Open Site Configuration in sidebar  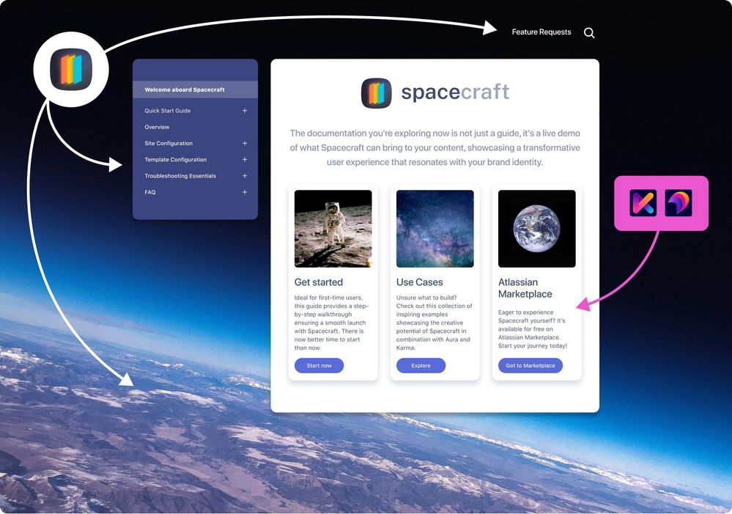(x=169, y=144)
